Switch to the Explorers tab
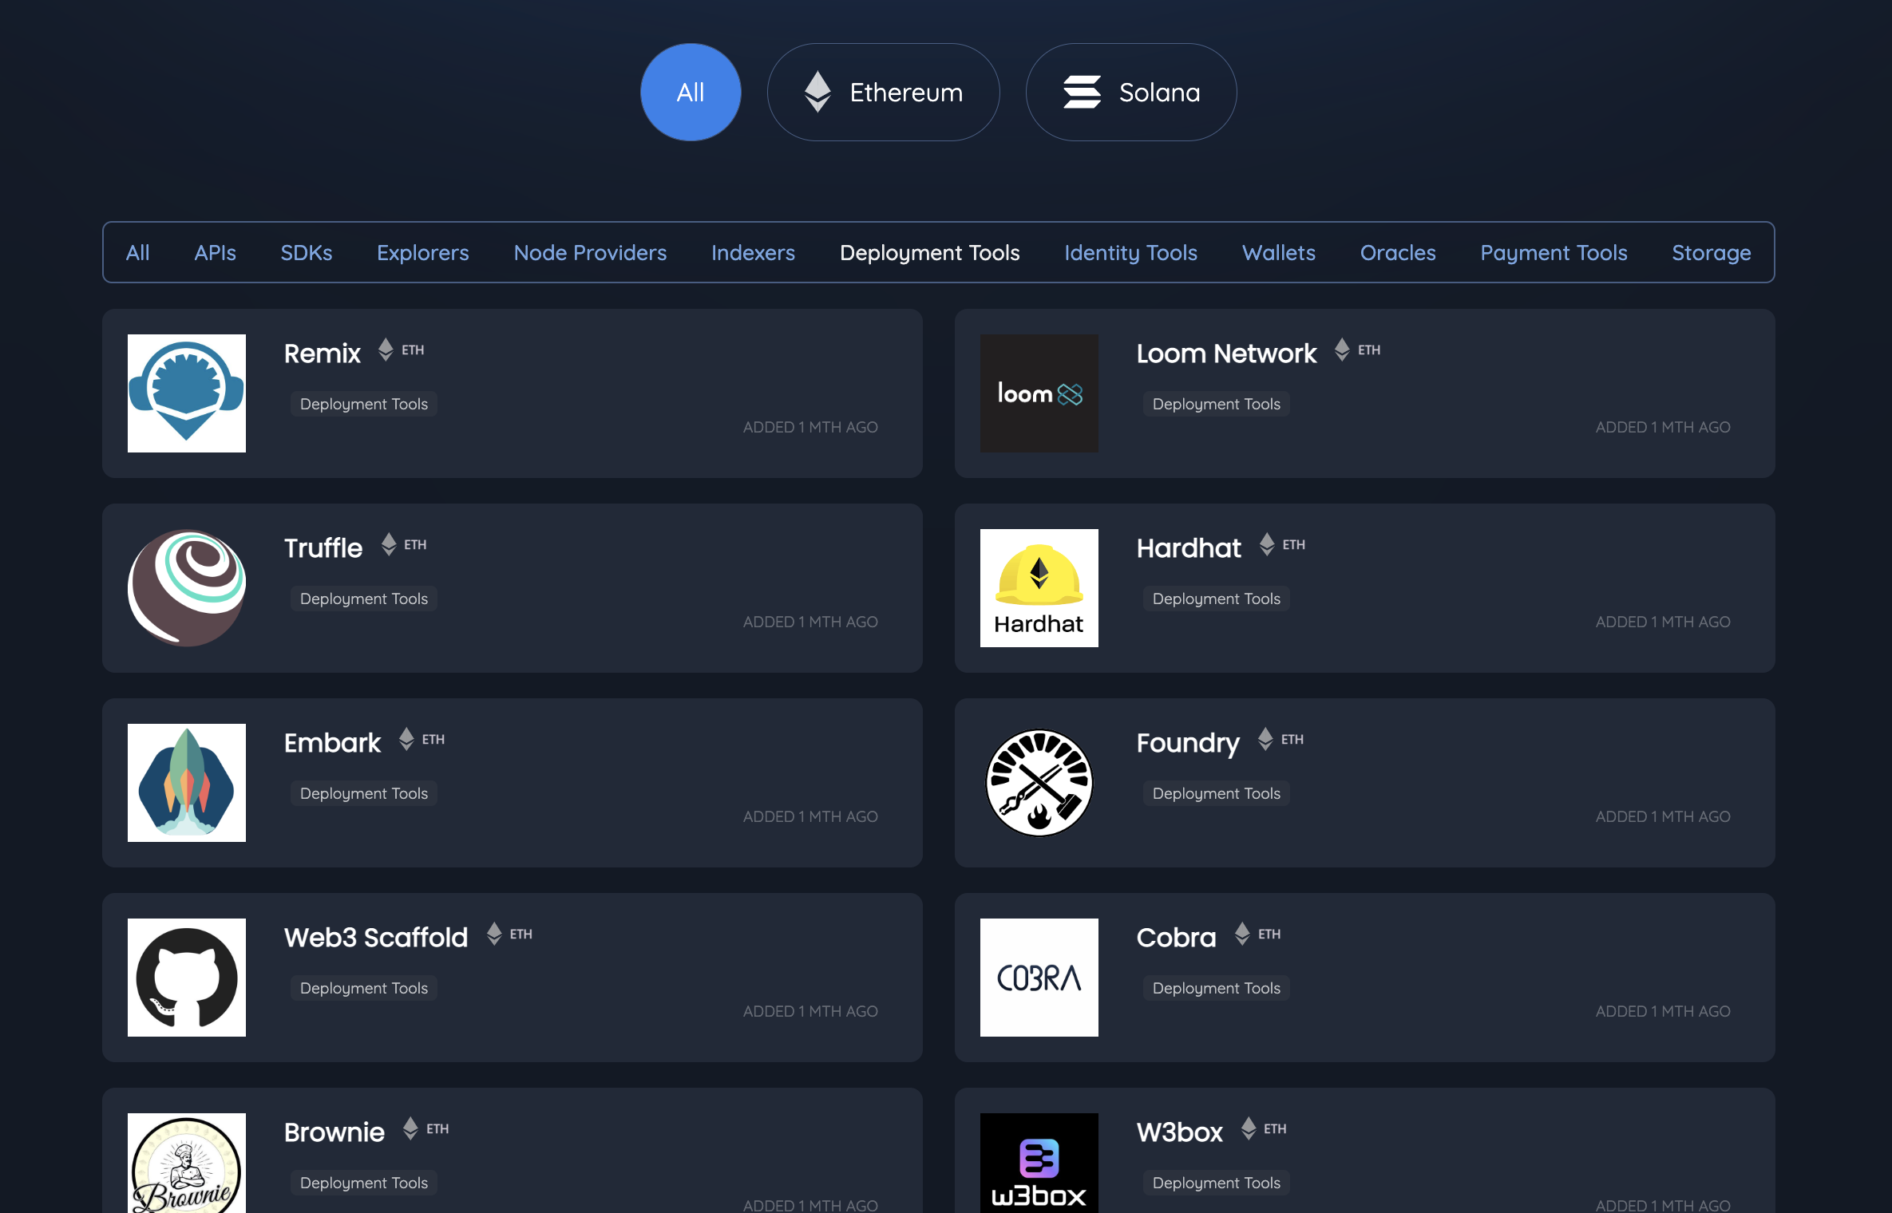The width and height of the screenshot is (1892, 1213). click(423, 253)
